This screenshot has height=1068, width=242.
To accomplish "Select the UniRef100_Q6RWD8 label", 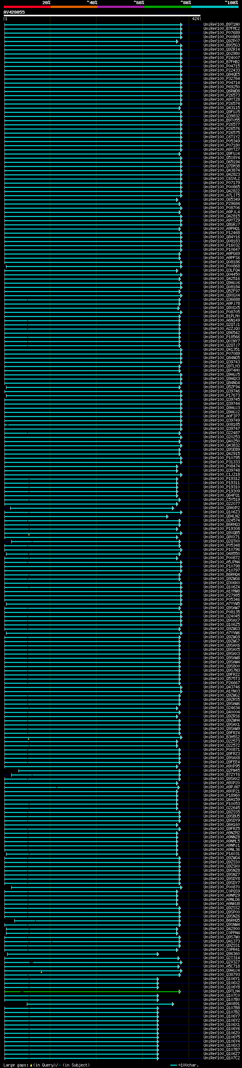I will tap(221, 91).
